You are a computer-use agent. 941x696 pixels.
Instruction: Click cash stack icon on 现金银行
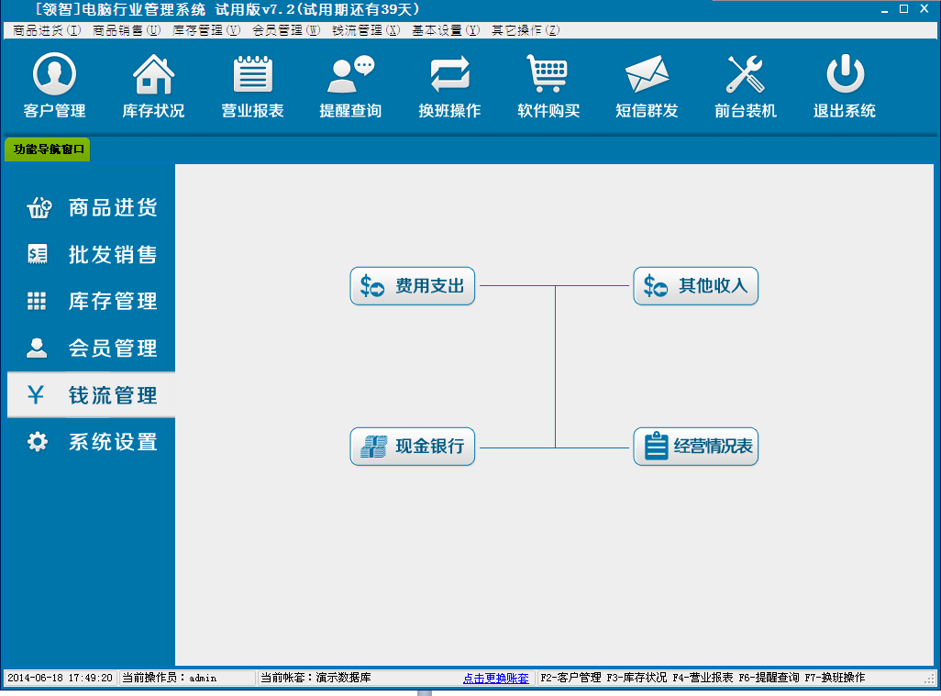click(373, 447)
